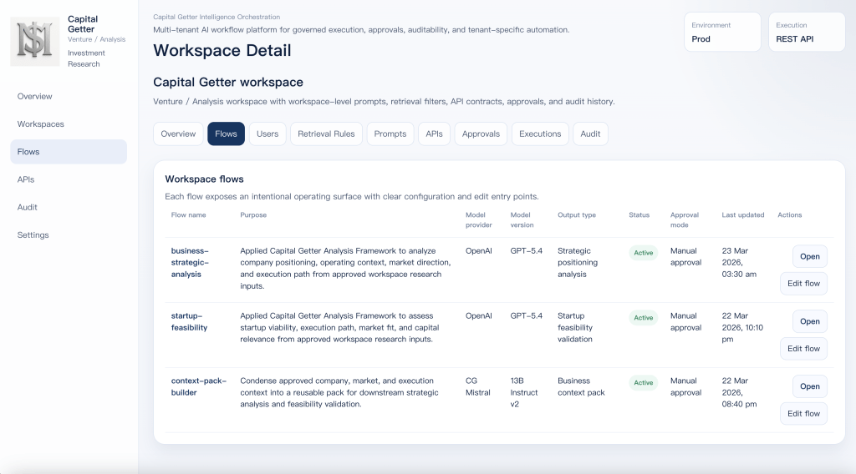Open the business-strategic-analysis flow
Viewport: 856px width, 474px height.
[x=809, y=256]
